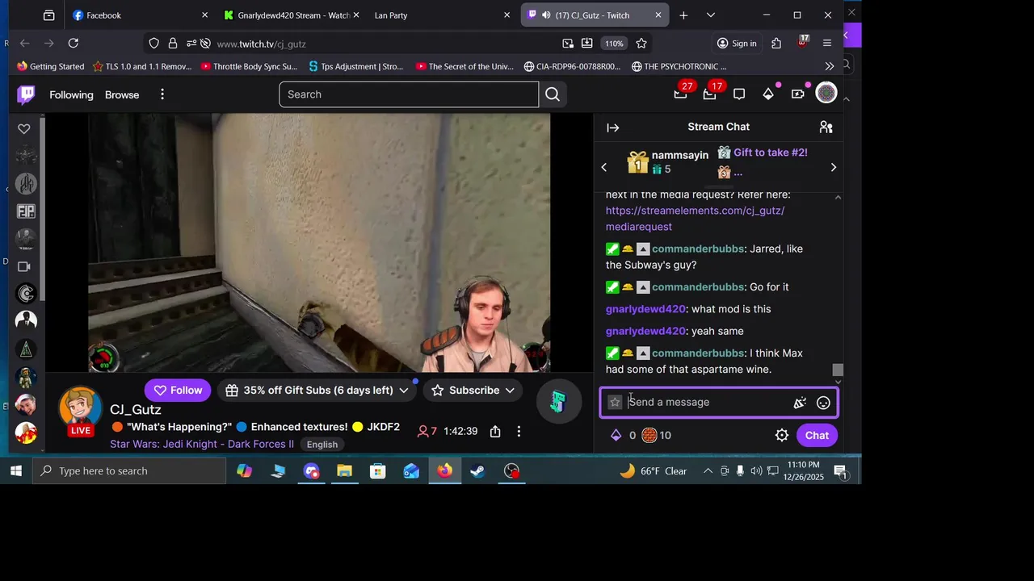Image resolution: width=1034 pixels, height=581 pixels.
Task: Open Star Wars: Jedi Knight game link
Action: 202,445
